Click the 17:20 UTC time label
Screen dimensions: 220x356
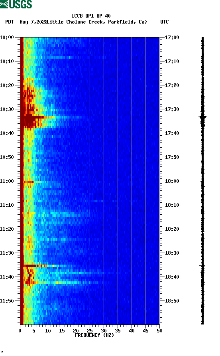(172, 85)
